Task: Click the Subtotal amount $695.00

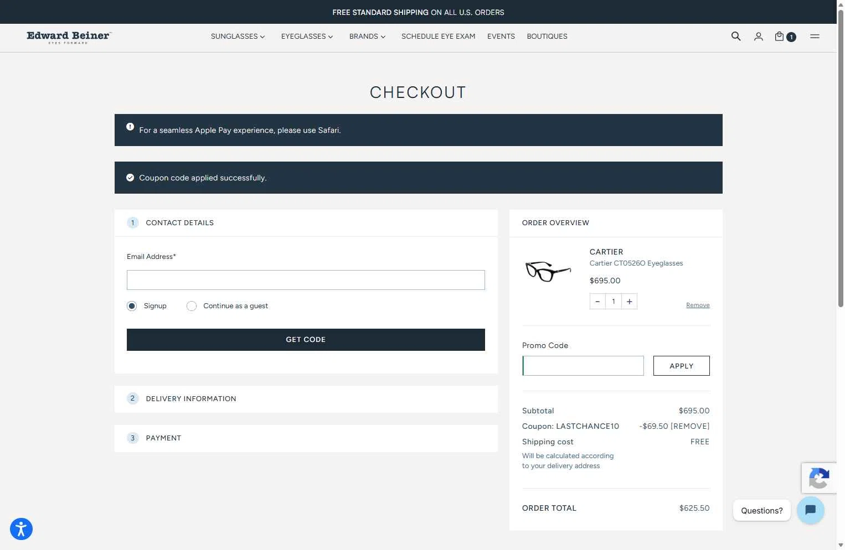Action: pos(694,411)
